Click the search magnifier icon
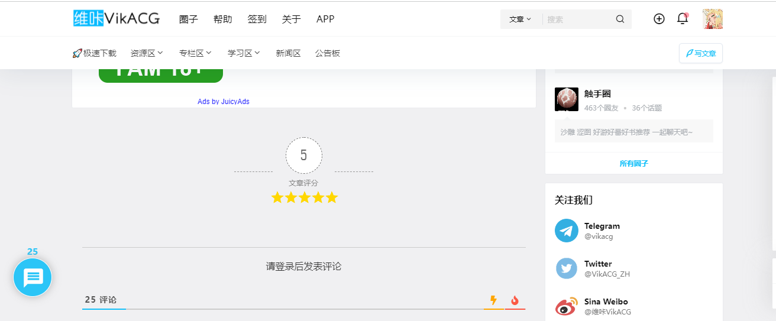 click(x=620, y=19)
